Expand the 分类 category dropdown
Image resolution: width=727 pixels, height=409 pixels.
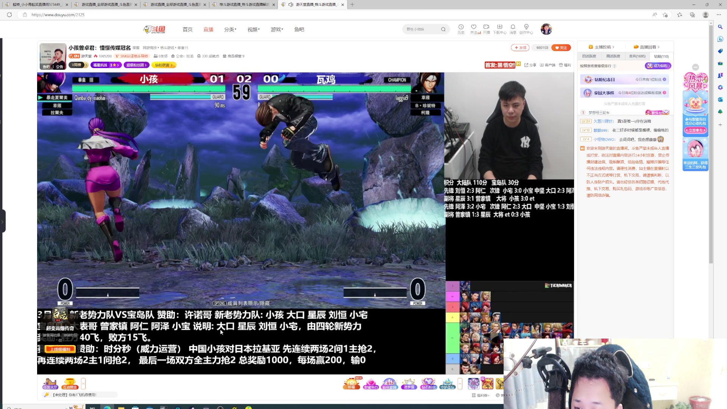[230, 30]
